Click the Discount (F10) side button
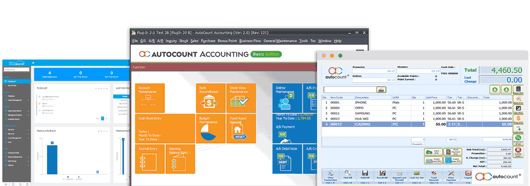The image size is (530, 186). tap(518, 139)
